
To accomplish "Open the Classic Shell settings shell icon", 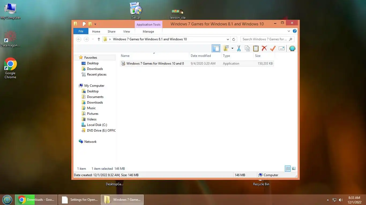I will (292, 48).
